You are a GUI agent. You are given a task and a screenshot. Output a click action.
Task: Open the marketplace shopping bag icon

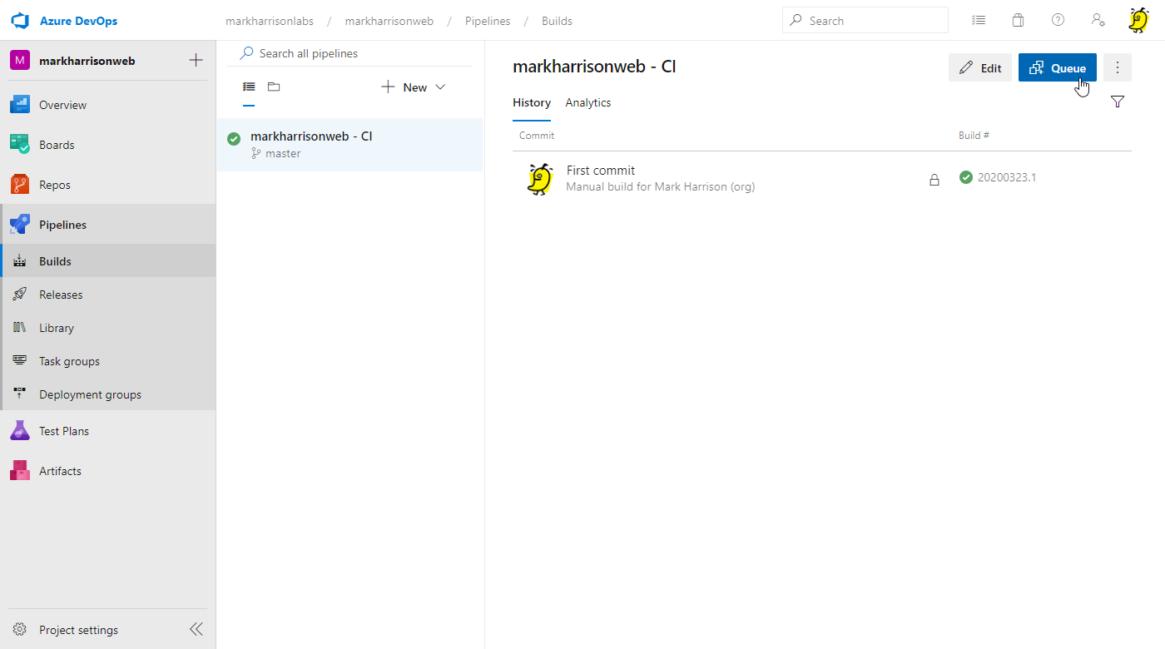click(x=1018, y=20)
